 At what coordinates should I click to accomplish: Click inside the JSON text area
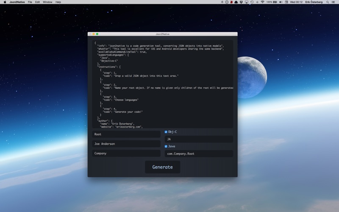(163, 84)
